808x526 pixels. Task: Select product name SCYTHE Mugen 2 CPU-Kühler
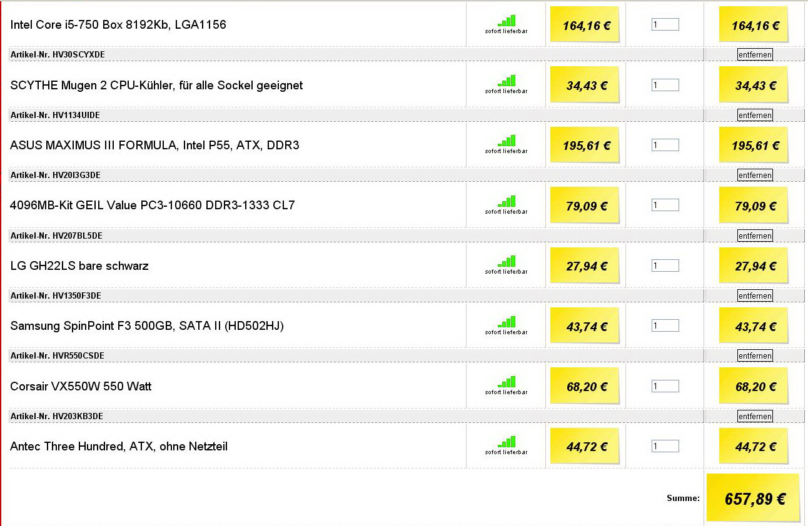pyautogui.click(x=156, y=85)
